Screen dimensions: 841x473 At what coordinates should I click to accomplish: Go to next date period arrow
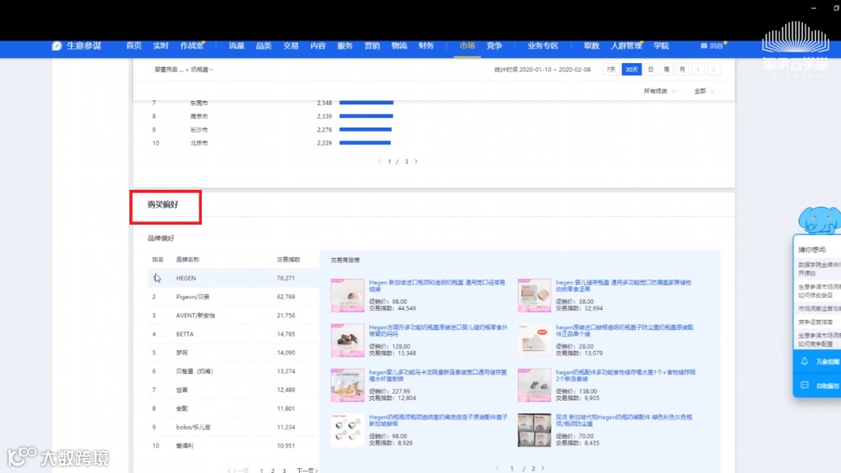(714, 70)
